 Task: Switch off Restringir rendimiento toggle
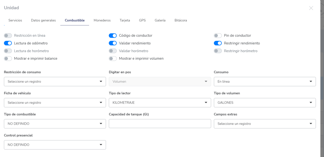pos(218,43)
